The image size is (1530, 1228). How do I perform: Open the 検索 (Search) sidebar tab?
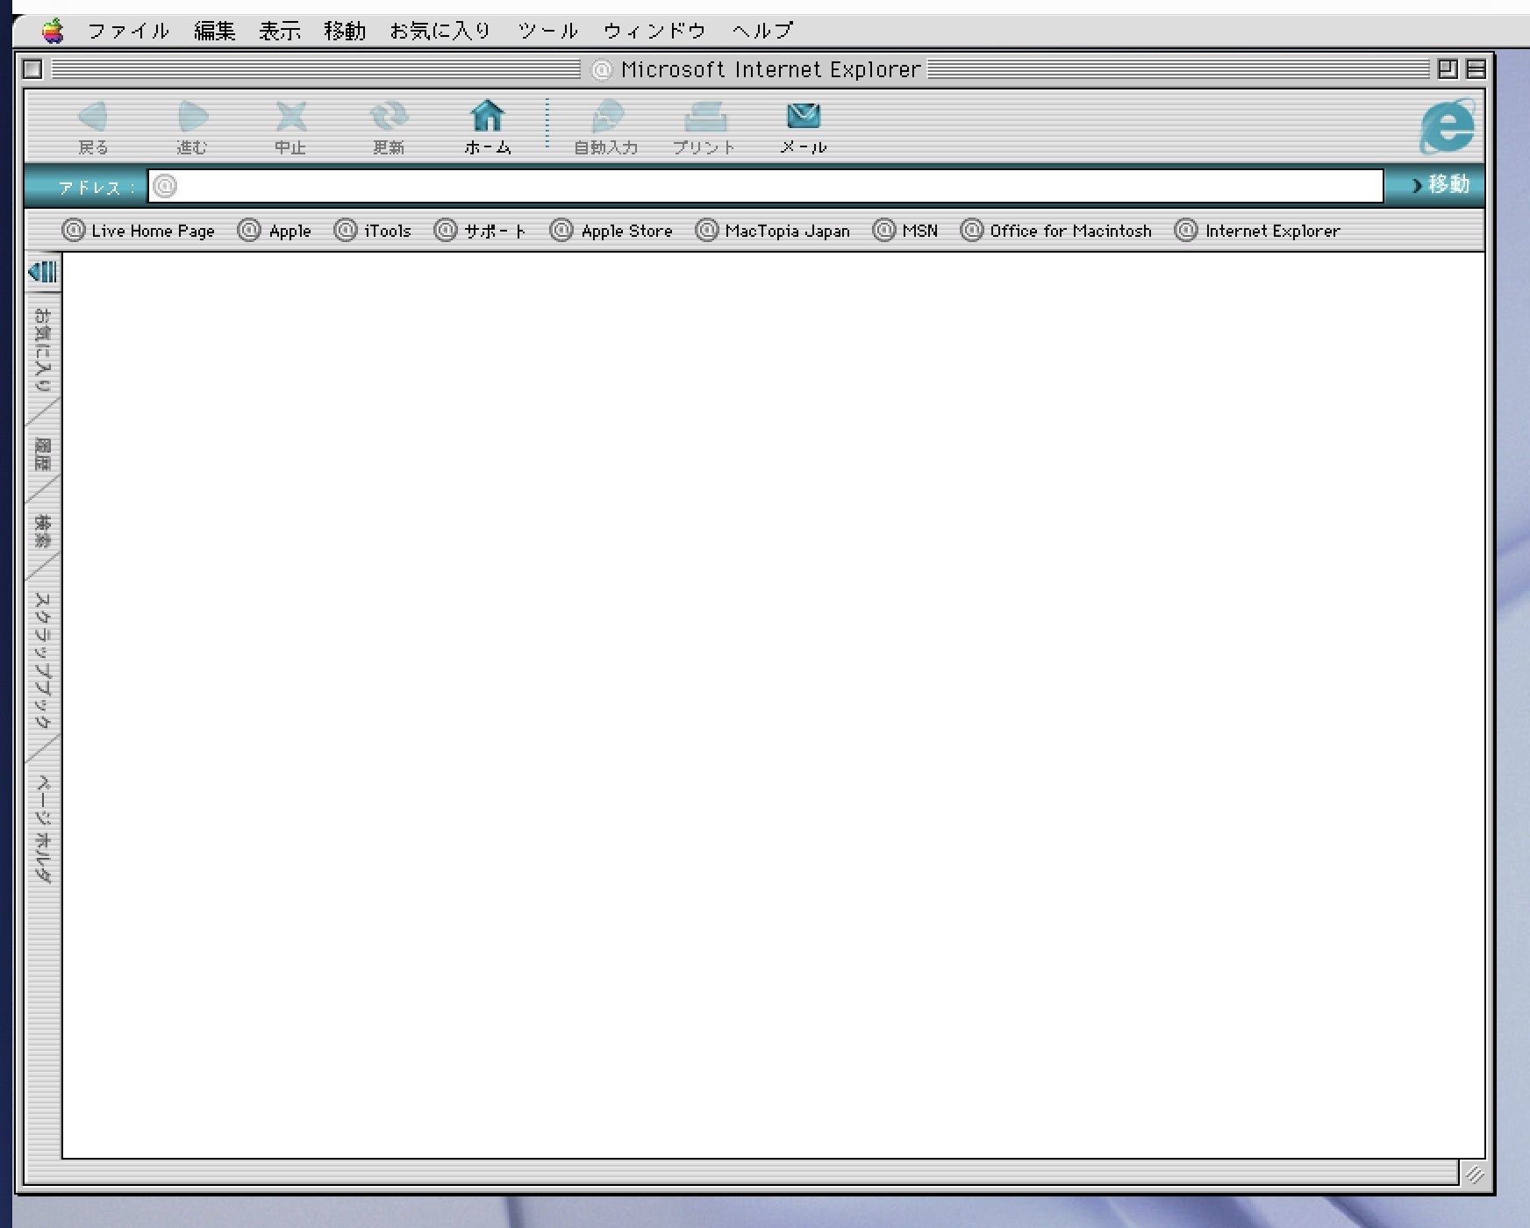coord(43,531)
